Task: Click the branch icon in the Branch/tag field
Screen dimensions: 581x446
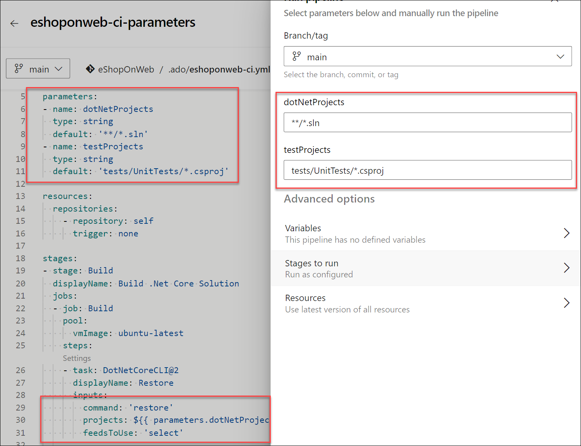Action: pos(297,56)
